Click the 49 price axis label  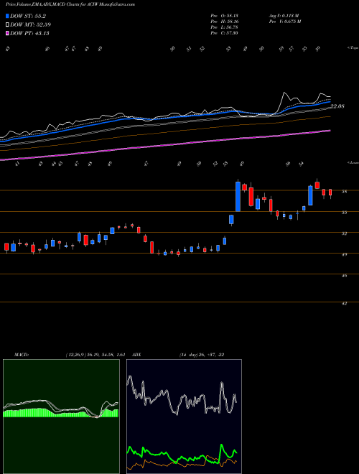coord(344,254)
